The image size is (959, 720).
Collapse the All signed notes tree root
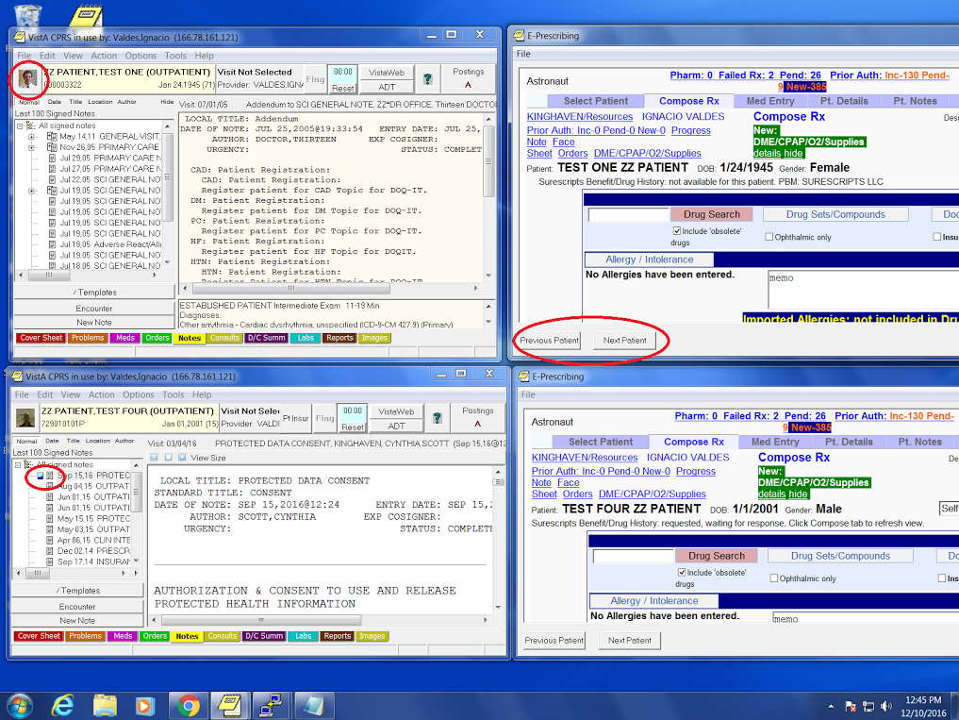[x=19, y=126]
